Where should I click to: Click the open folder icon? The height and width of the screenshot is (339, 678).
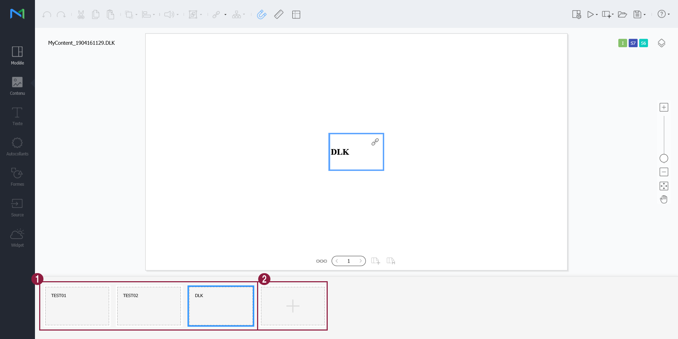(622, 14)
